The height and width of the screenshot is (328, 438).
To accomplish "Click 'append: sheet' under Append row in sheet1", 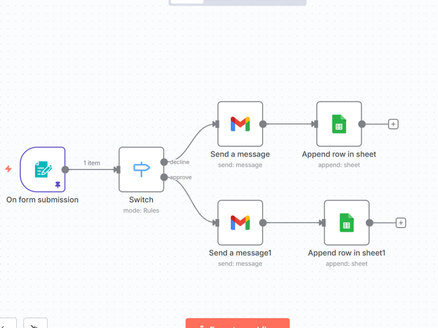I will tap(346, 264).
